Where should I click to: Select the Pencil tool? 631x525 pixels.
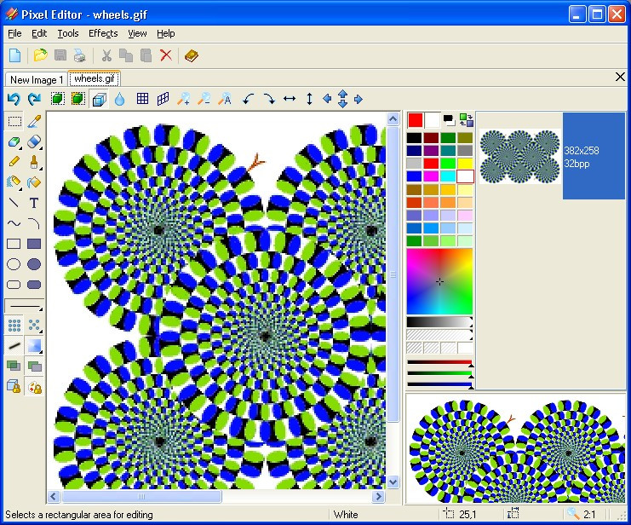(x=14, y=162)
